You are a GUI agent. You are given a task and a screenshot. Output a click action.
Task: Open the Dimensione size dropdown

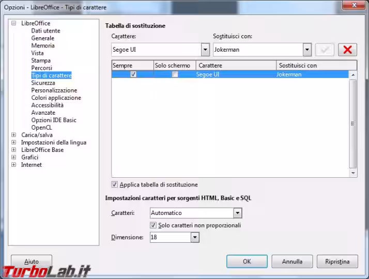tap(195, 237)
